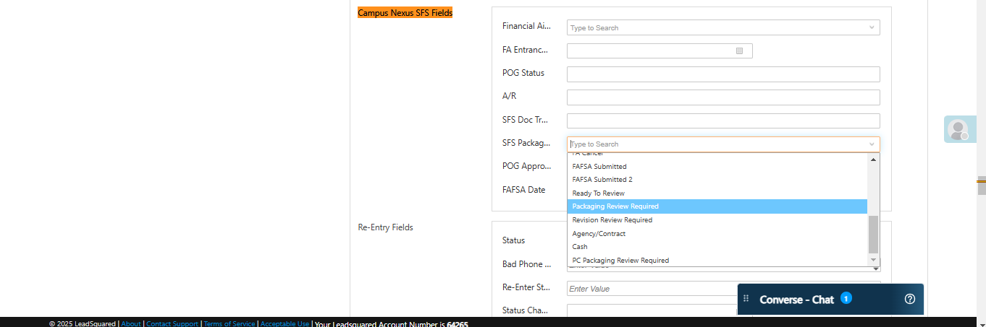Click the Converse chat help icon
This screenshot has height=327, width=986.
[910, 299]
